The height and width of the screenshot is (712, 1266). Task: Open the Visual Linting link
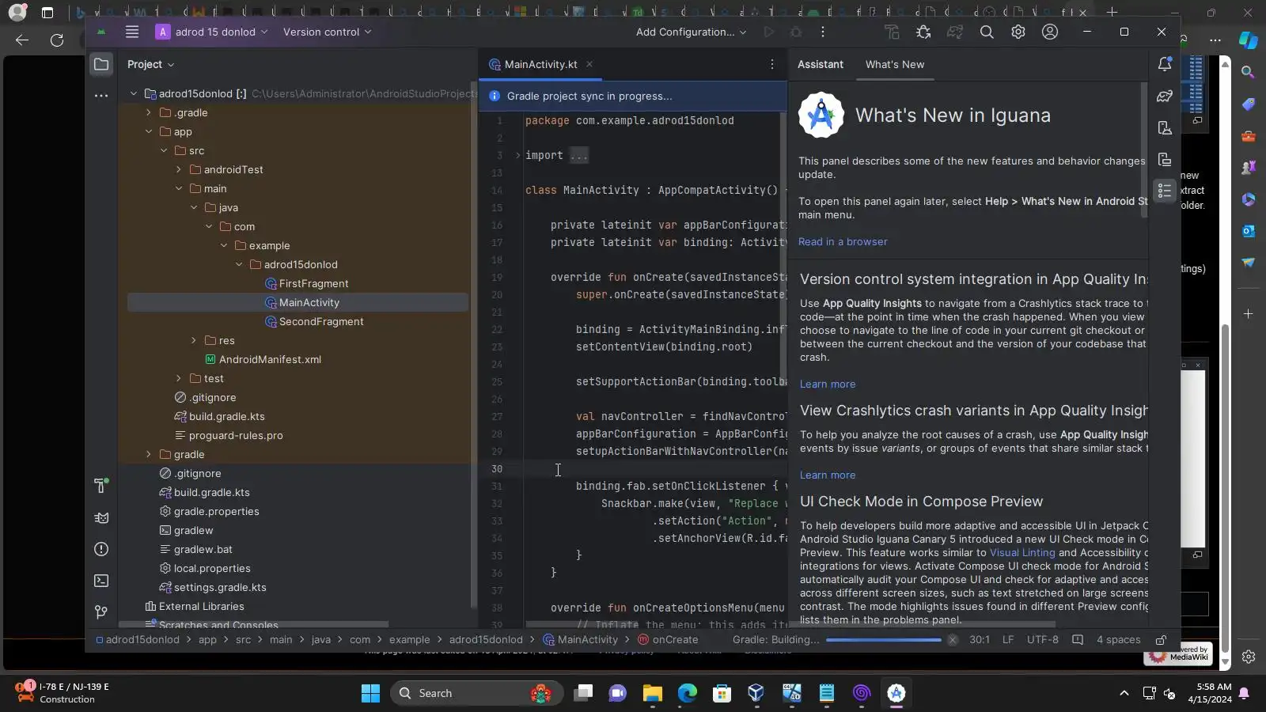coord(1022,553)
